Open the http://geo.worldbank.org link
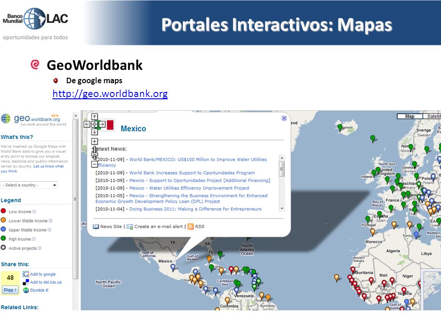Screen dimensions: 441x331 pos(110,93)
